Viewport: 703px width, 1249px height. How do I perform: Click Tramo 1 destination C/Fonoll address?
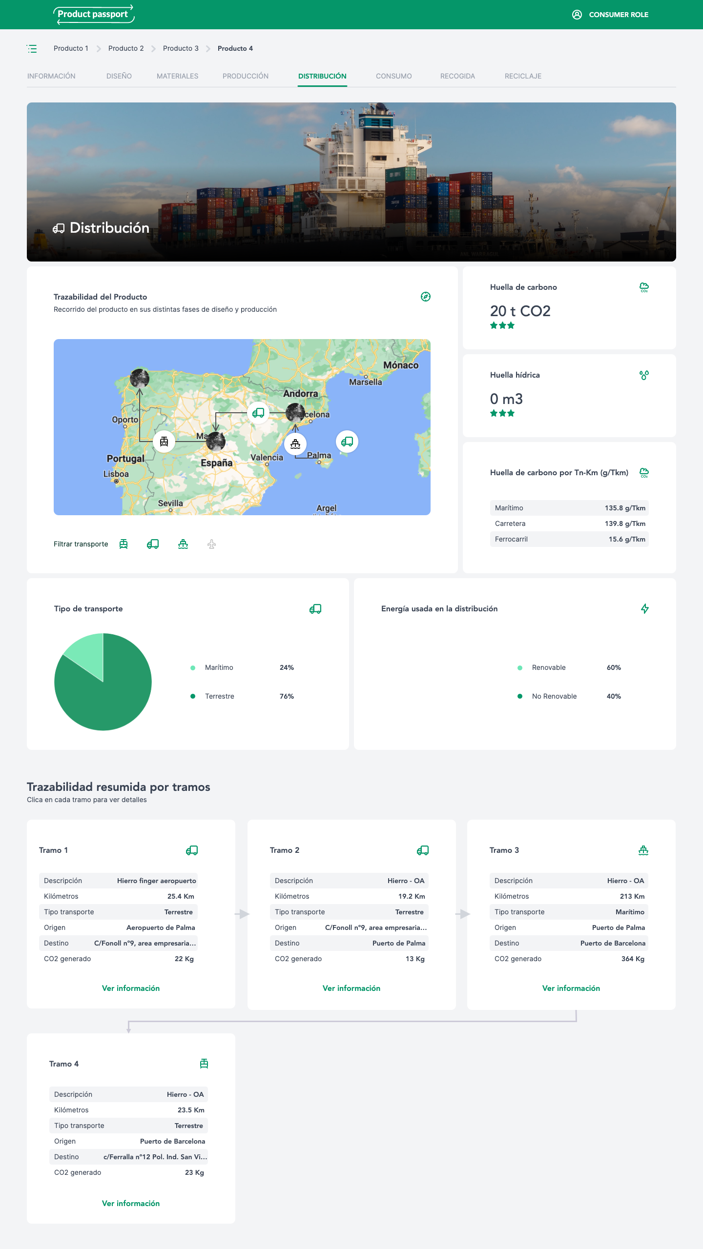click(145, 943)
